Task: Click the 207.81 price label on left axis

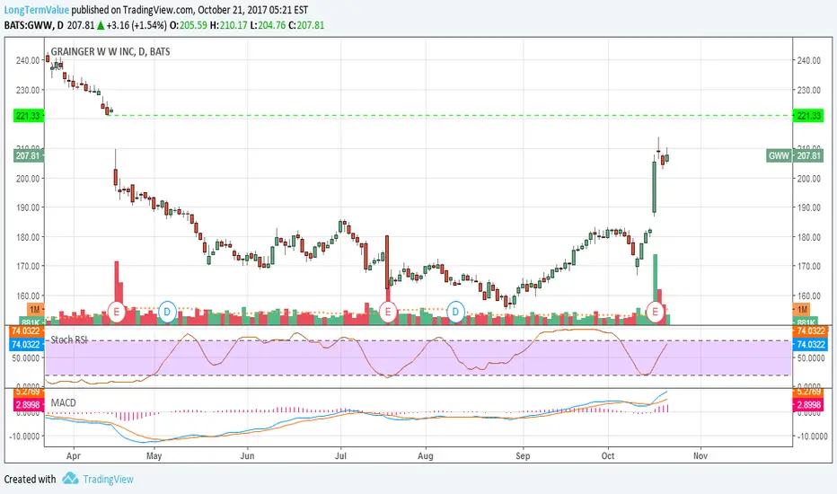Action: [29, 156]
